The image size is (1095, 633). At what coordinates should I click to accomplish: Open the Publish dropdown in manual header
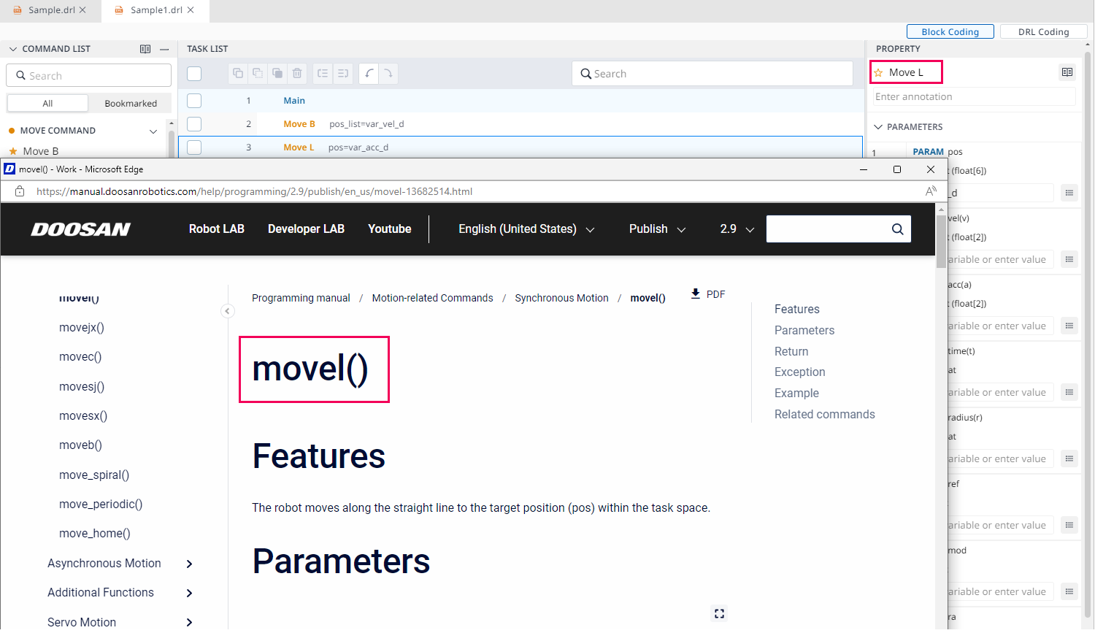(x=657, y=229)
